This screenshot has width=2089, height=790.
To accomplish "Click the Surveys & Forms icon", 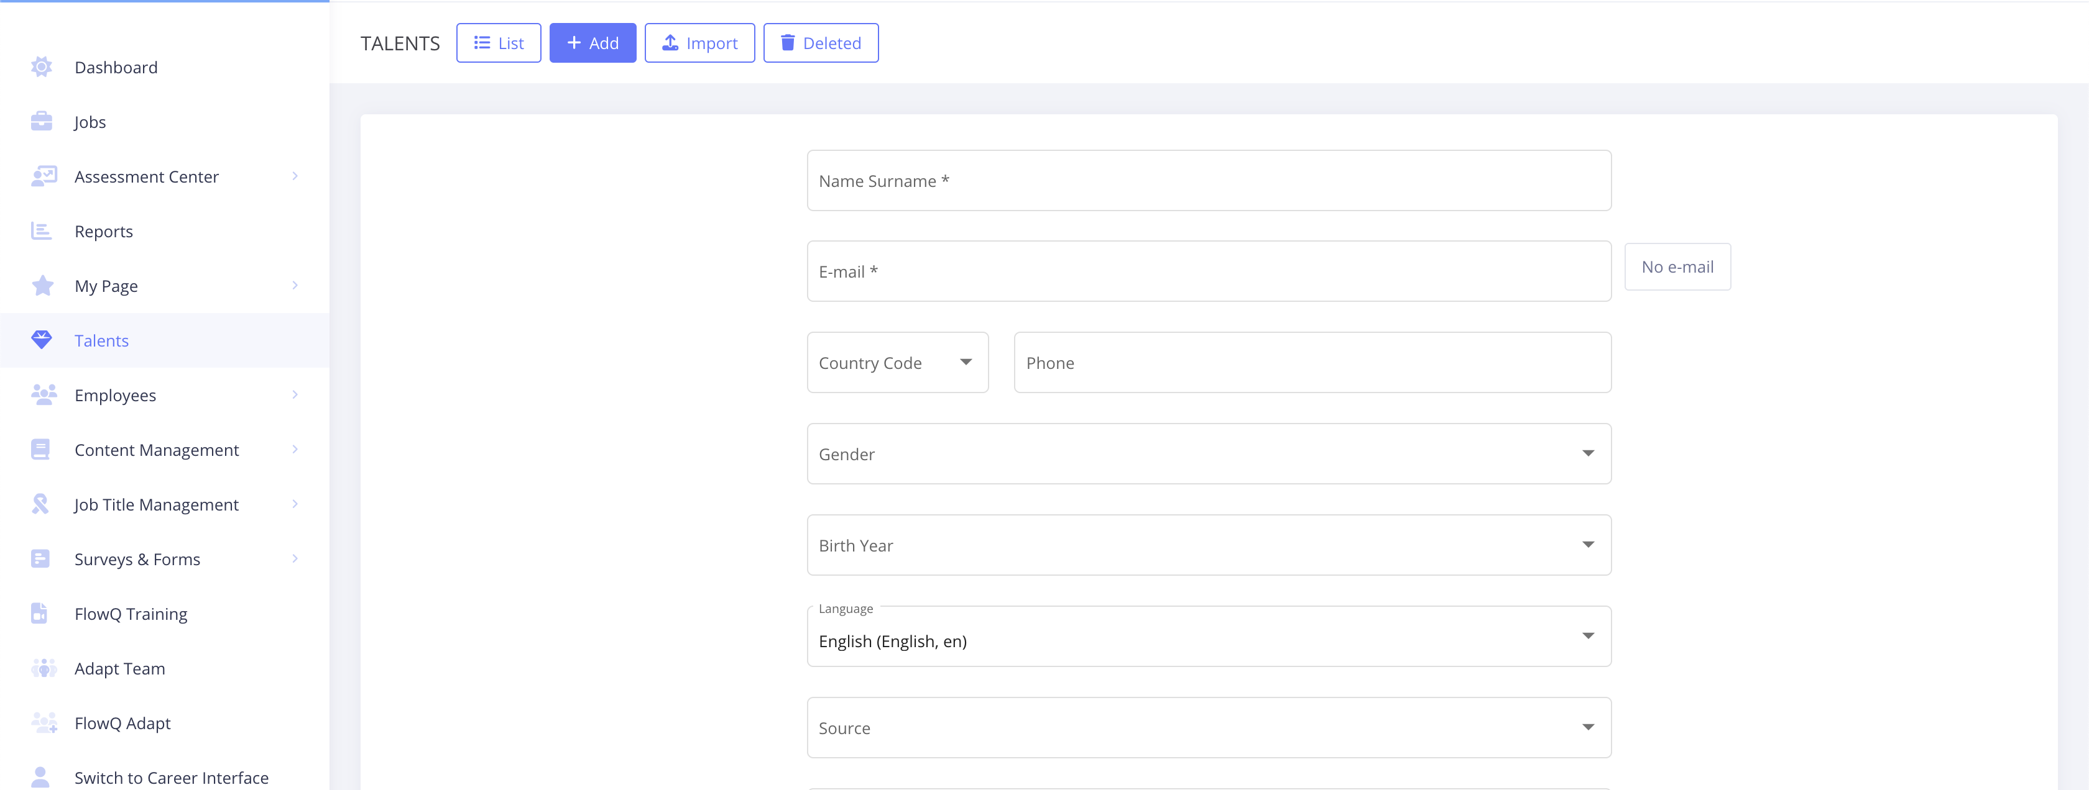I will [40, 559].
